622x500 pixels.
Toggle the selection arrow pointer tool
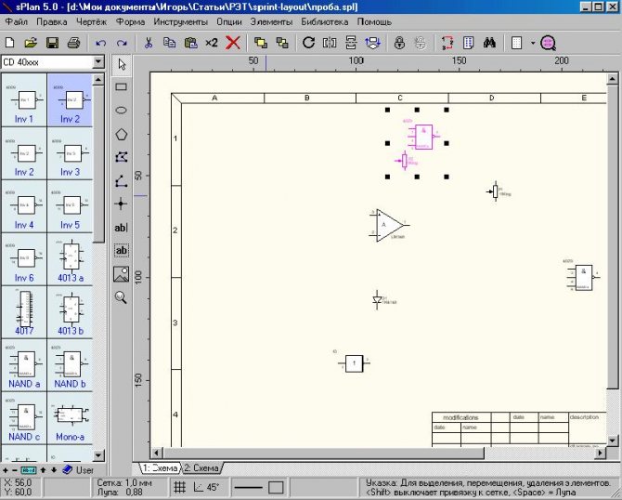pyautogui.click(x=121, y=63)
